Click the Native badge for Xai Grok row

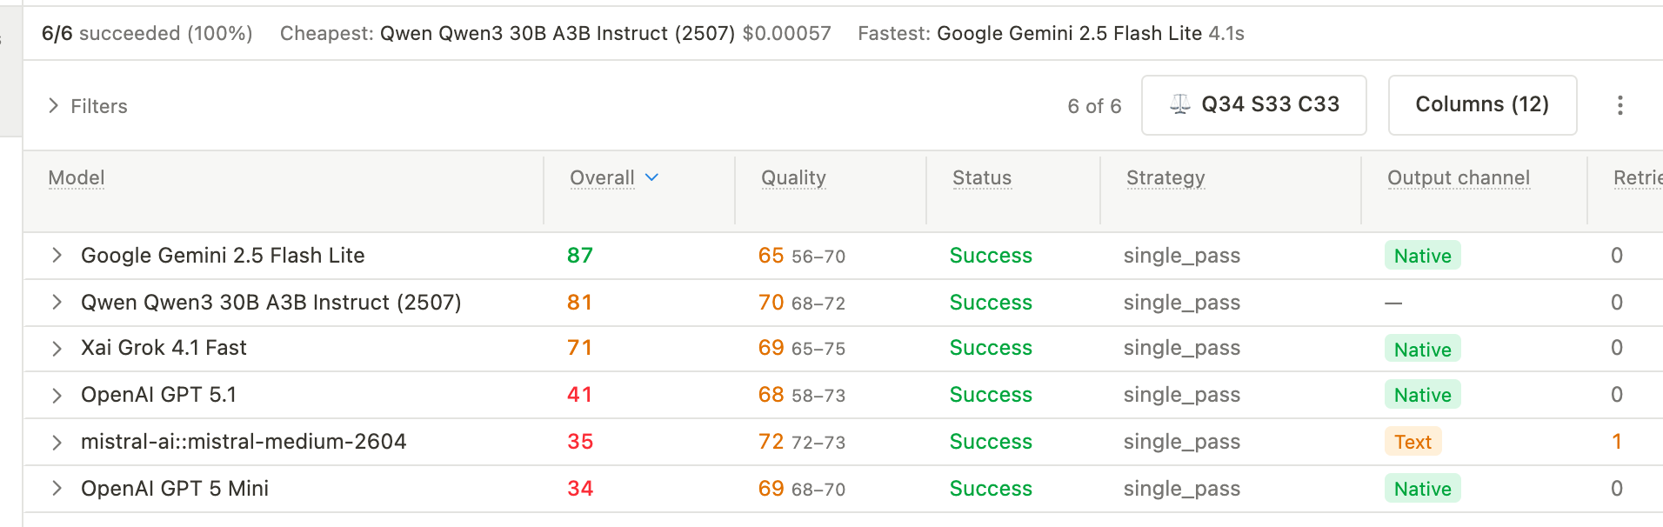pos(1422,349)
